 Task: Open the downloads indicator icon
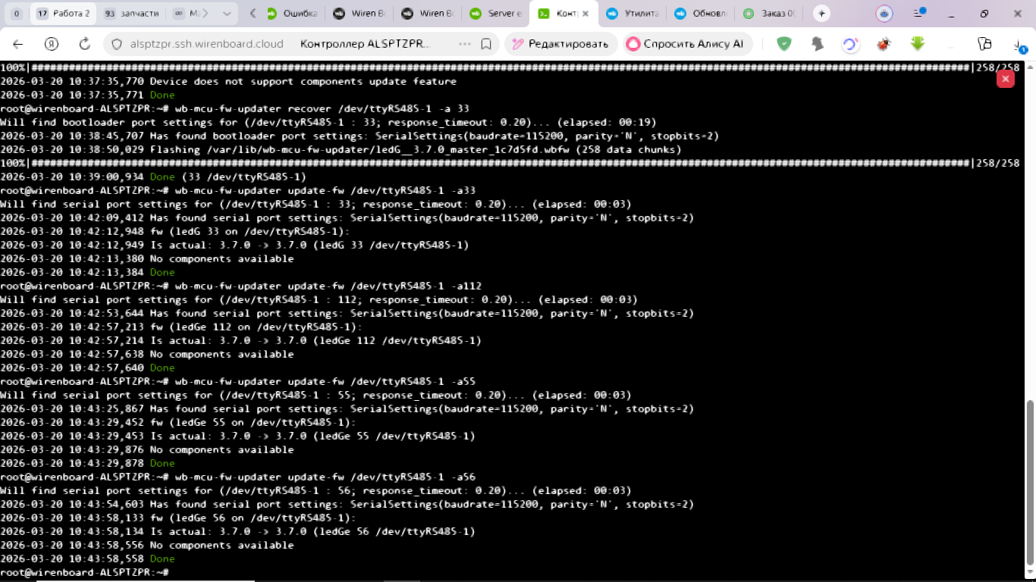pyautogui.click(x=1019, y=44)
